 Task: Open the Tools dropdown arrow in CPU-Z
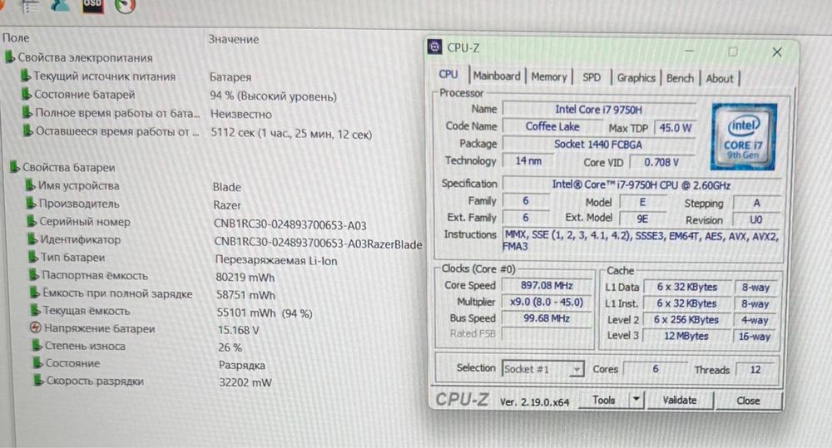coord(636,399)
